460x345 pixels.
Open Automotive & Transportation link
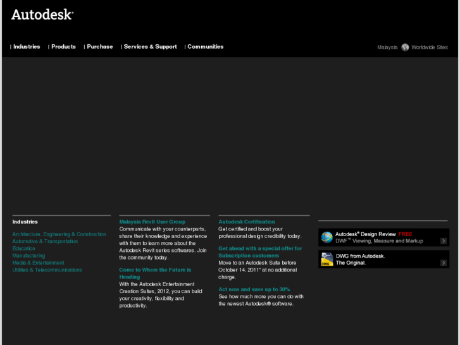pyautogui.click(x=45, y=241)
